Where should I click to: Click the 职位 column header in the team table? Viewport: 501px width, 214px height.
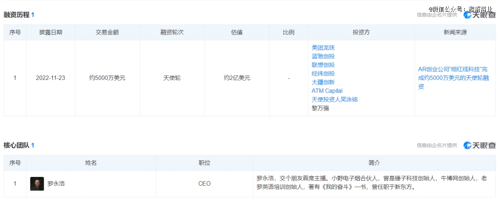205,163
